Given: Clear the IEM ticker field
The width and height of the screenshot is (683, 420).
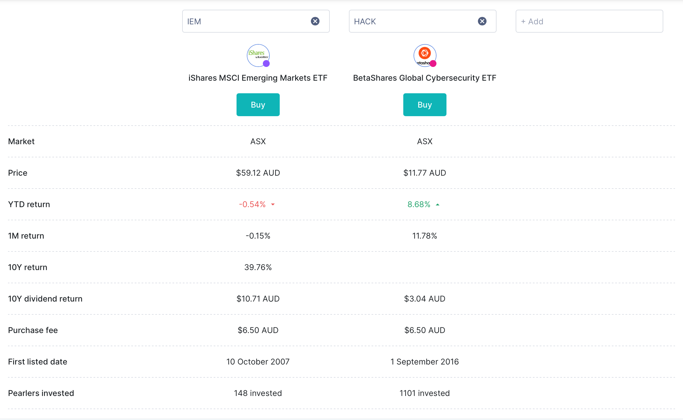Looking at the screenshot, I should coord(315,21).
